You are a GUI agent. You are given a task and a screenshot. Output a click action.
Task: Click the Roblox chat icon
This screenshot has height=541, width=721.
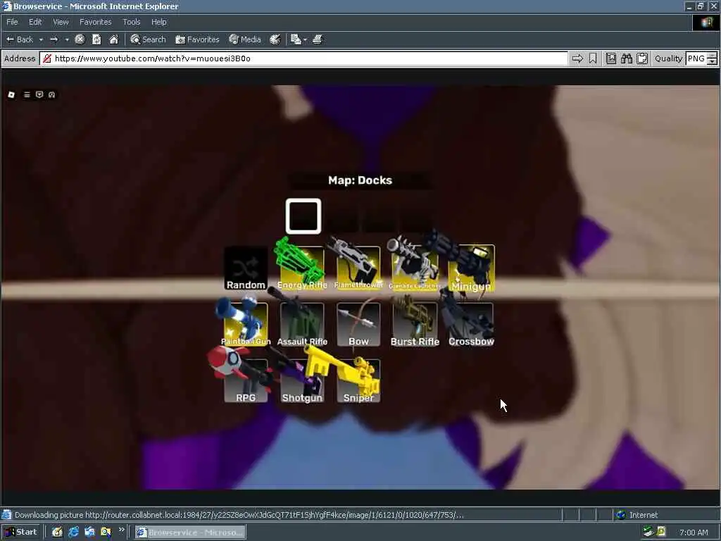39,95
